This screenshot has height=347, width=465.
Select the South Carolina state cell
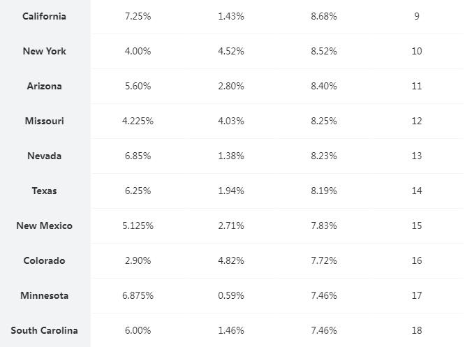(45, 330)
